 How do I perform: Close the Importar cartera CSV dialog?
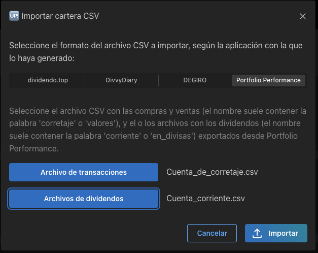pos(302,16)
